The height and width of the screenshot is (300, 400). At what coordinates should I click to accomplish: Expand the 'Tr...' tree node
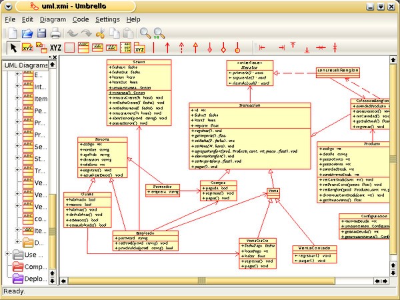pyautogui.click(x=17, y=169)
